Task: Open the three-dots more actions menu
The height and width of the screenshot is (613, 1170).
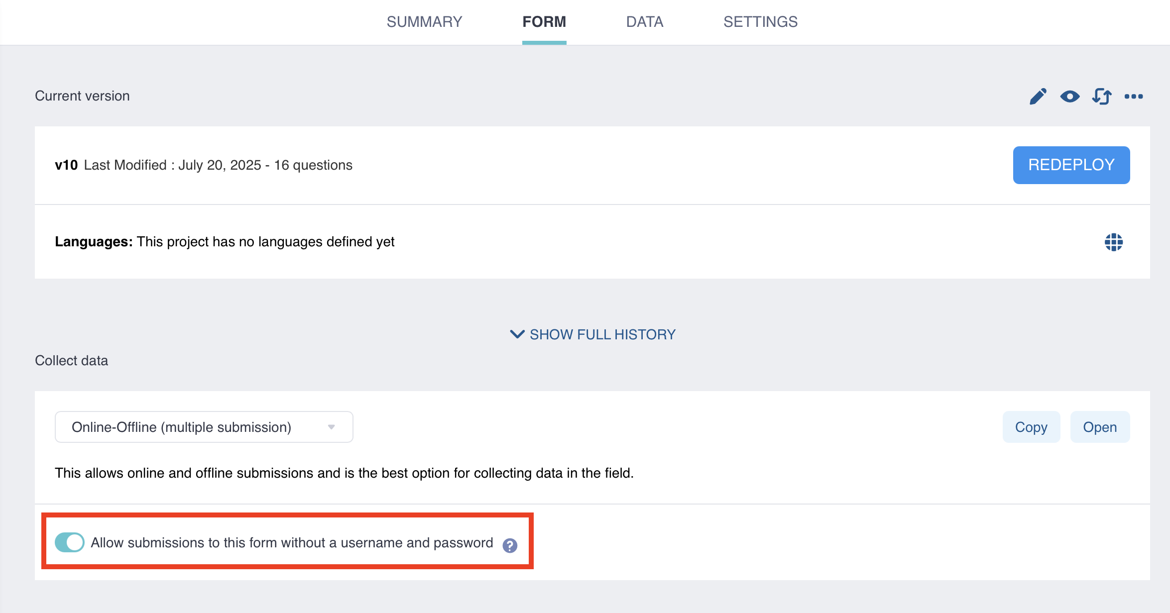Action: (x=1134, y=97)
